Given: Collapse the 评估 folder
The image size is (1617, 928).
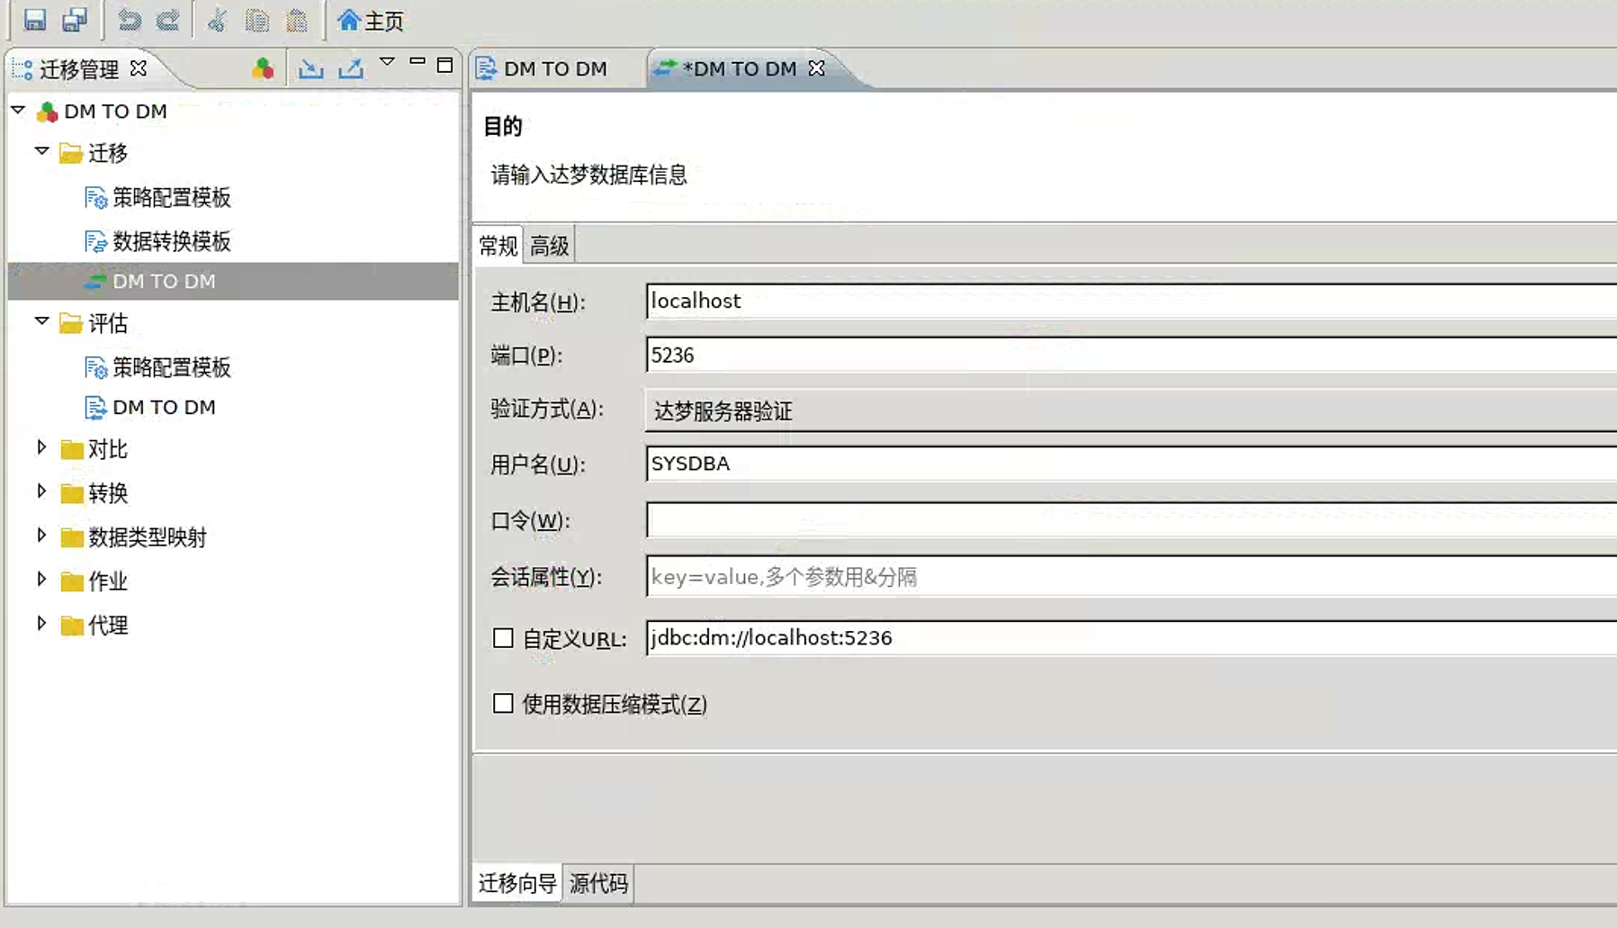Looking at the screenshot, I should (41, 320).
